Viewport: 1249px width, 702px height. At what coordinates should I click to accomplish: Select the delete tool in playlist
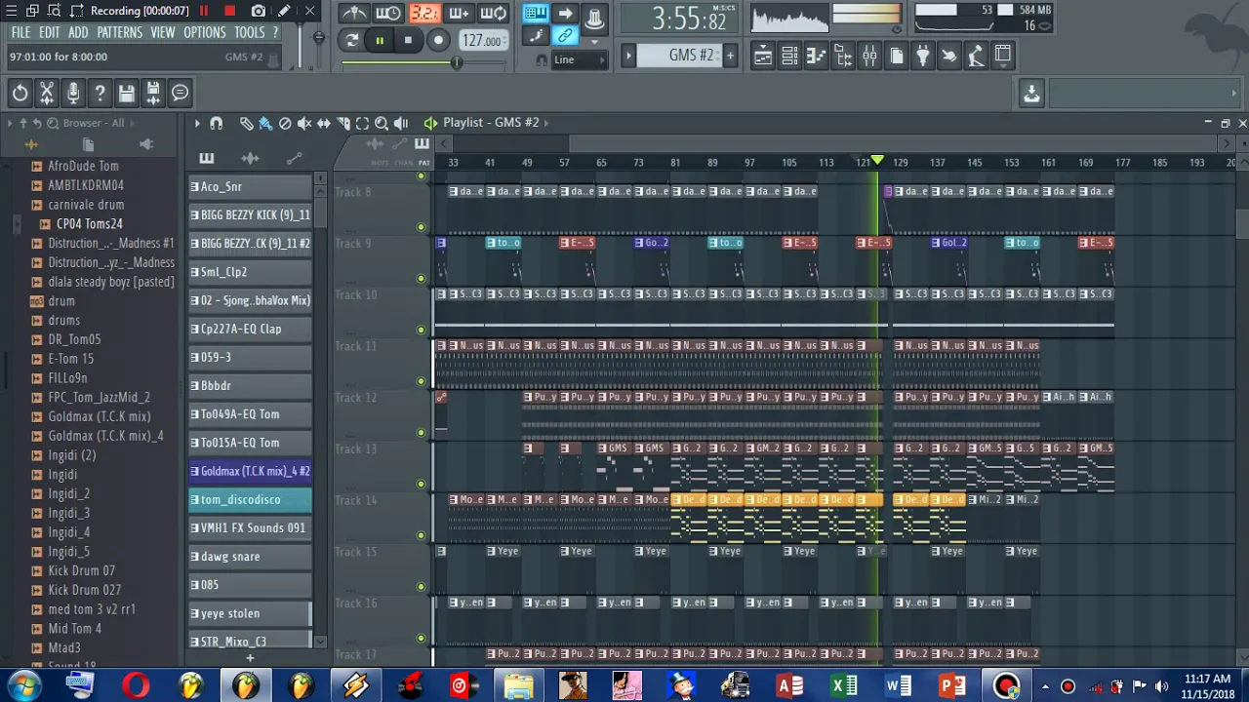(x=285, y=123)
